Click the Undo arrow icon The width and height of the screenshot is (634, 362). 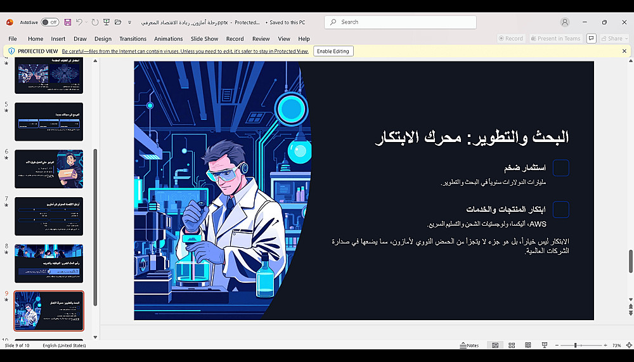79,22
